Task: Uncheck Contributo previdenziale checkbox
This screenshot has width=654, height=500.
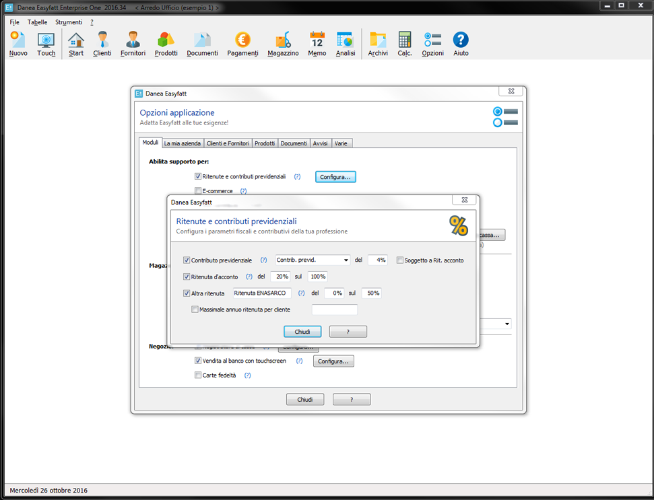Action: click(187, 260)
